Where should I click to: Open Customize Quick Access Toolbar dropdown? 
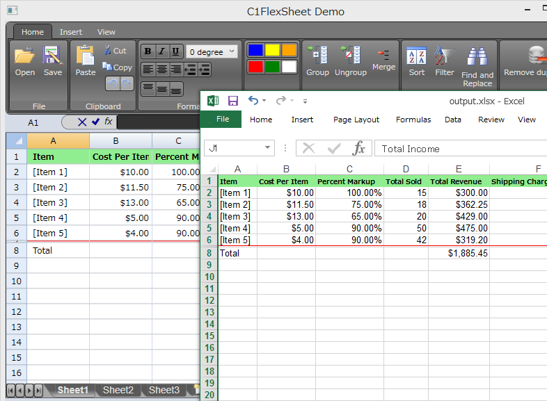(305, 101)
